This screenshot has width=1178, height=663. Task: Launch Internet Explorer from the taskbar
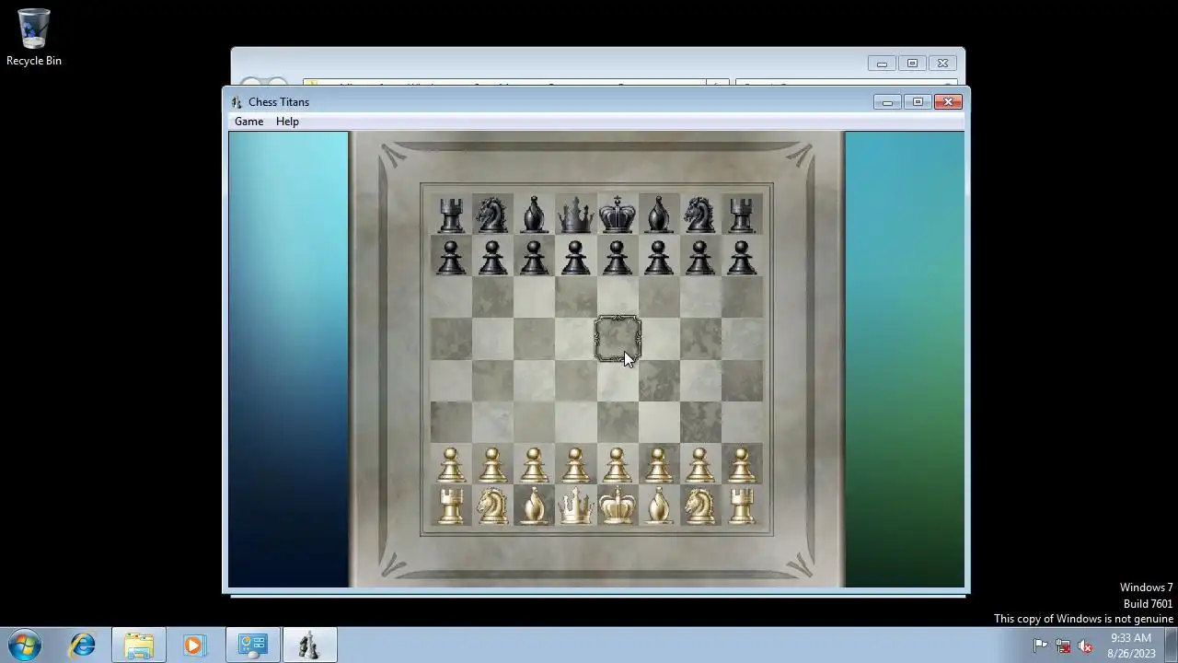pyautogui.click(x=83, y=645)
